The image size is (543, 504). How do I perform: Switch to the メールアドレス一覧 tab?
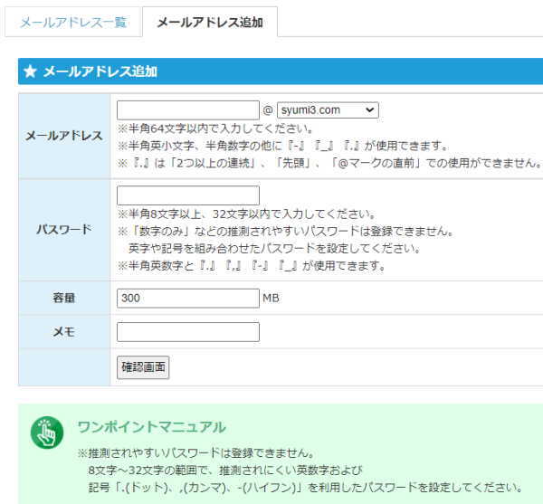72,23
